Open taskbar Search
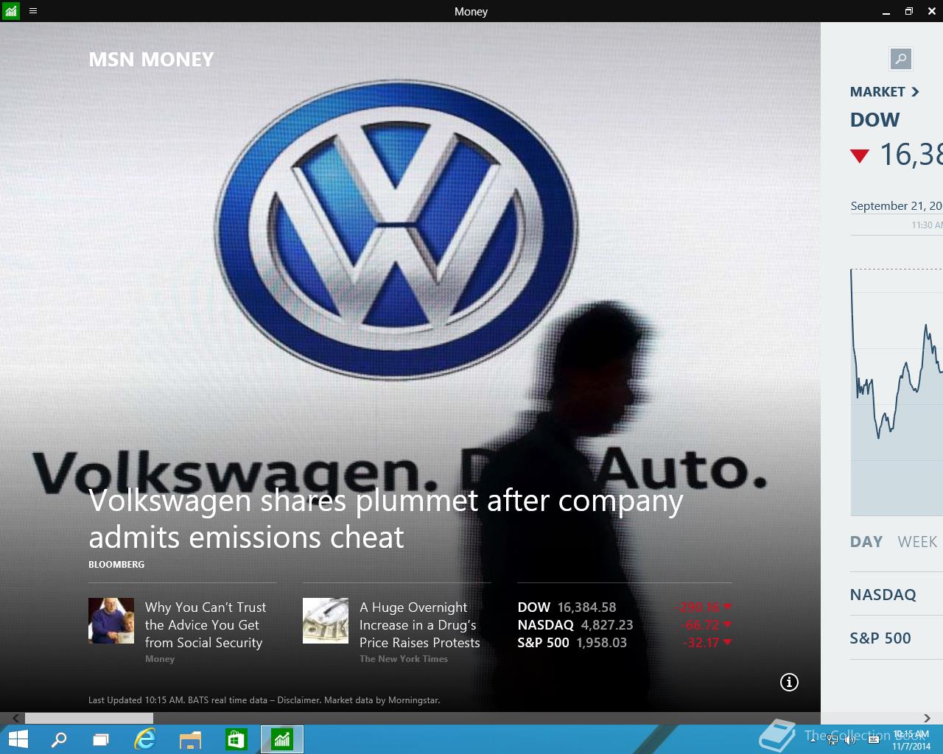 pyautogui.click(x=59, y=739)
